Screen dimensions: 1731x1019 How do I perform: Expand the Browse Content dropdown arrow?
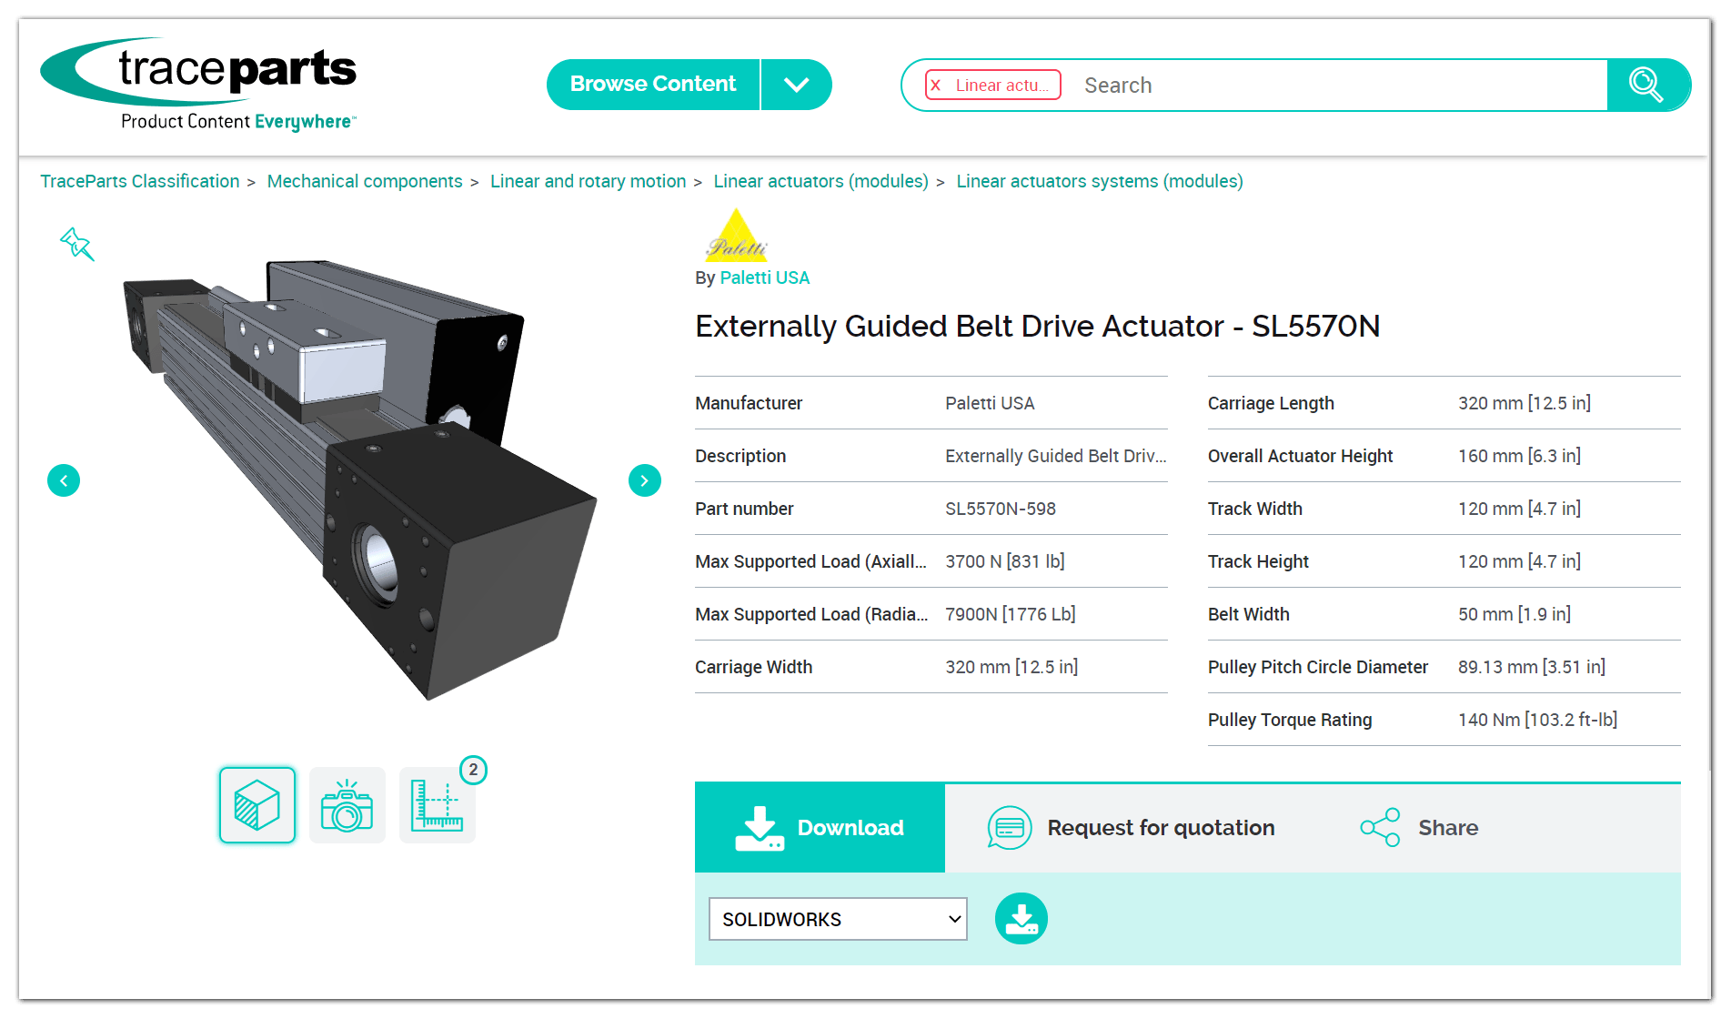click(x=797, y=85)
